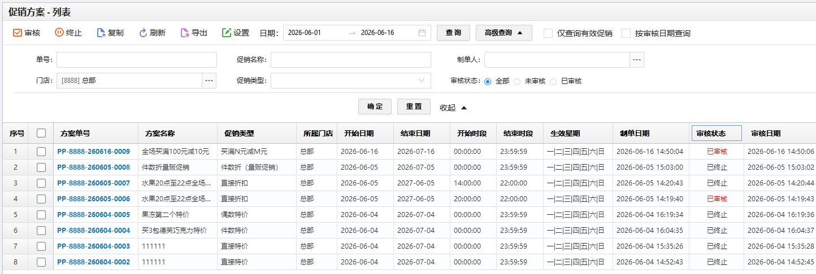Select the 未审核 radio button

coord(516,81)
